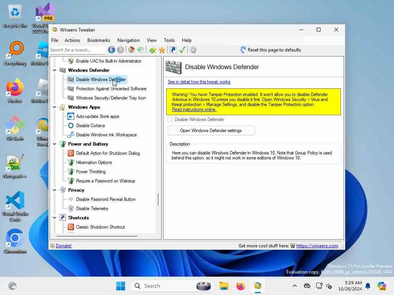Collapse the Privacy tree node
Viewport: 394px width, 295px height.
[54, 190]
